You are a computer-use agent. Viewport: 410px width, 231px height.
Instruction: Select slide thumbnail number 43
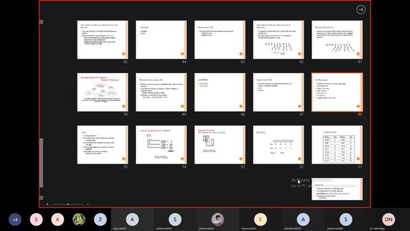(220, 40)
